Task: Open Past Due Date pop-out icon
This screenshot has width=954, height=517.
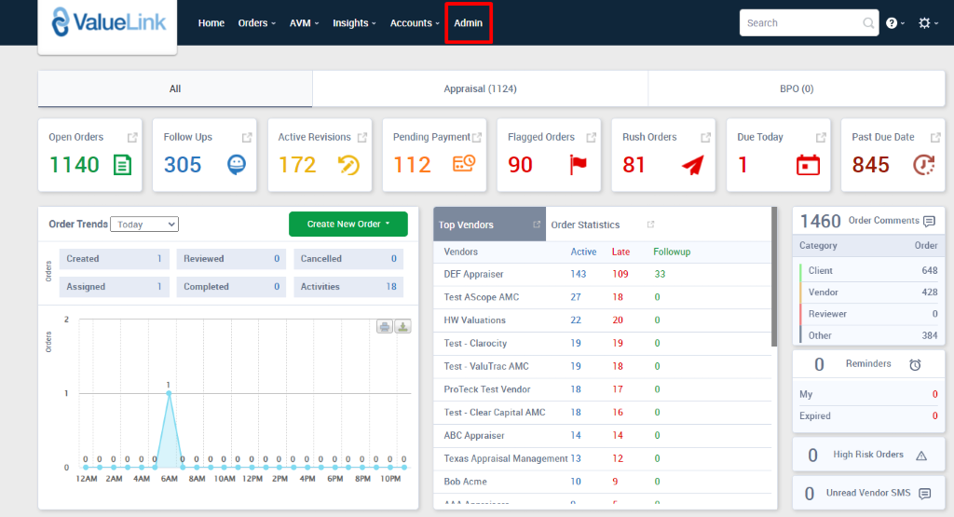Action: pyautogui.click(x=935, y=138)
